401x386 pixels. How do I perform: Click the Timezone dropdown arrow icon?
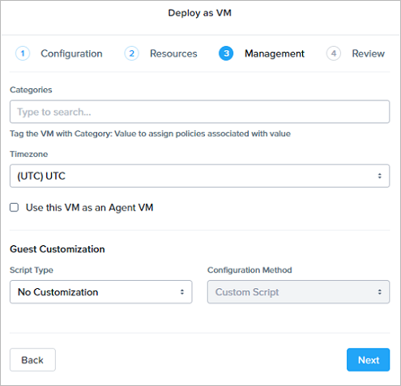pyautogui.click(x=380, y=176)
